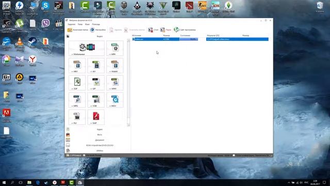Open the Windows Start menu
Image resolution: width=330 pixels, height=186 pixels.
4,182
